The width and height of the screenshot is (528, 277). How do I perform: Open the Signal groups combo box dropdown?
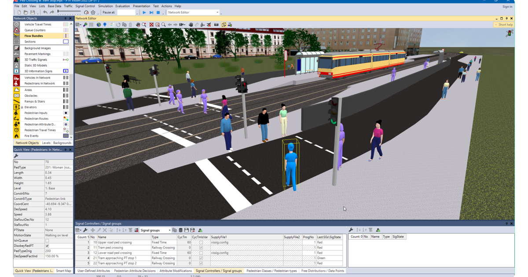(x=170, y=230)
